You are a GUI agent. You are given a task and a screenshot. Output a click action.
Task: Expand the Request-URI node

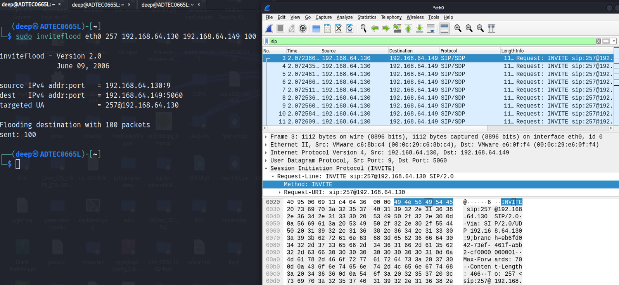(x=279, y=192)
